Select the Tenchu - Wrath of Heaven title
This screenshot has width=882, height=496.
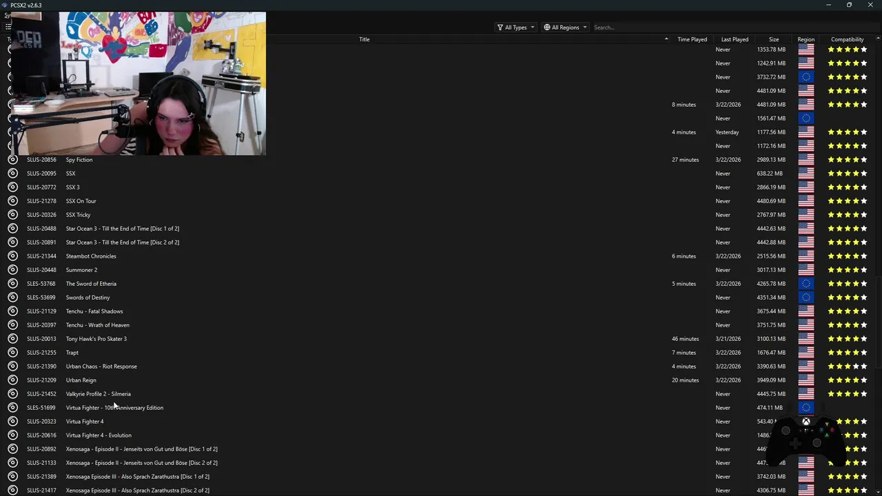pos(97,324)
